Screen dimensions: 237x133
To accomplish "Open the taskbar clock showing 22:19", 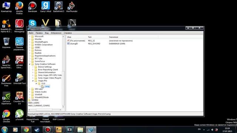I will (x=227, y=130).
